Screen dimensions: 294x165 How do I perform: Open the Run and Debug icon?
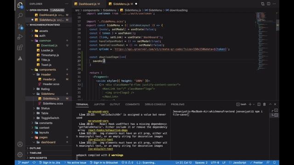tap(20, 37)
